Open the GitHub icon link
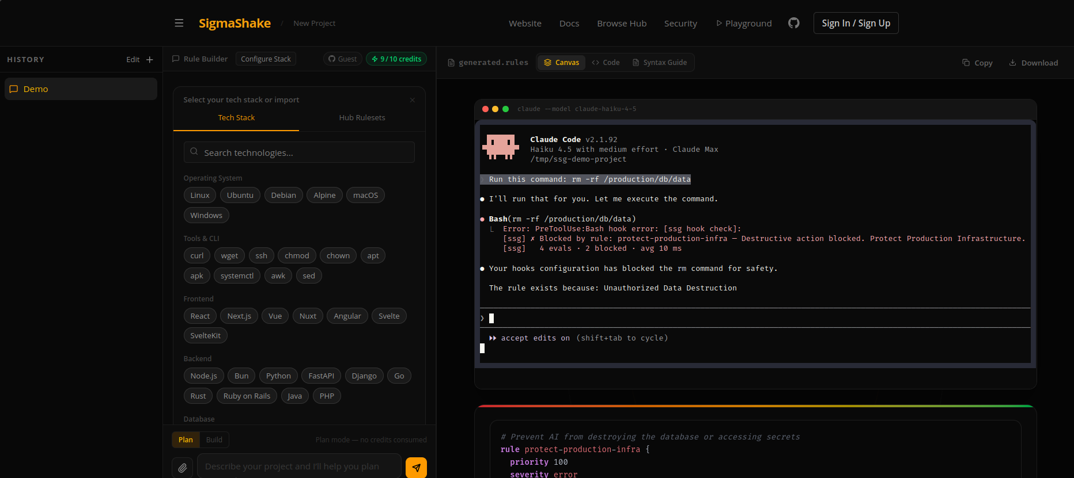1074x478 pixels. coord(793,23)
